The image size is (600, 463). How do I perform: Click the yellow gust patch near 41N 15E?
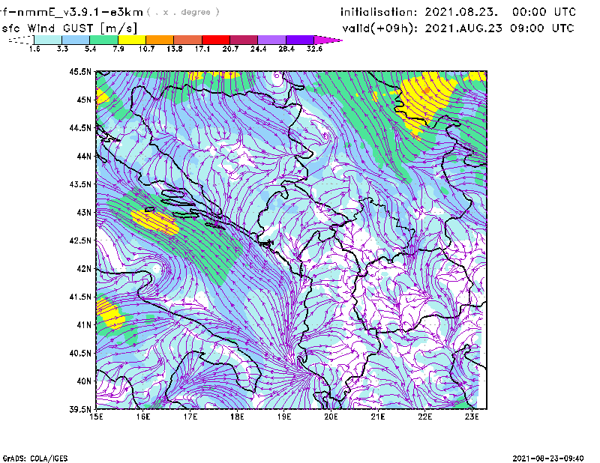110,313
